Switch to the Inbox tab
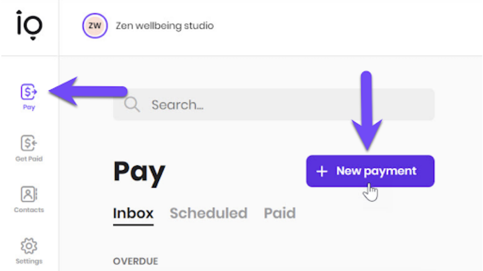This screenshot has height=271, width=483. coord(133,213)
